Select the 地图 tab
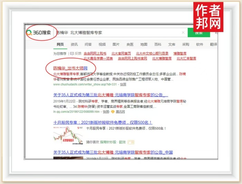Screen dimensions: 242x184 click(144, 45)
